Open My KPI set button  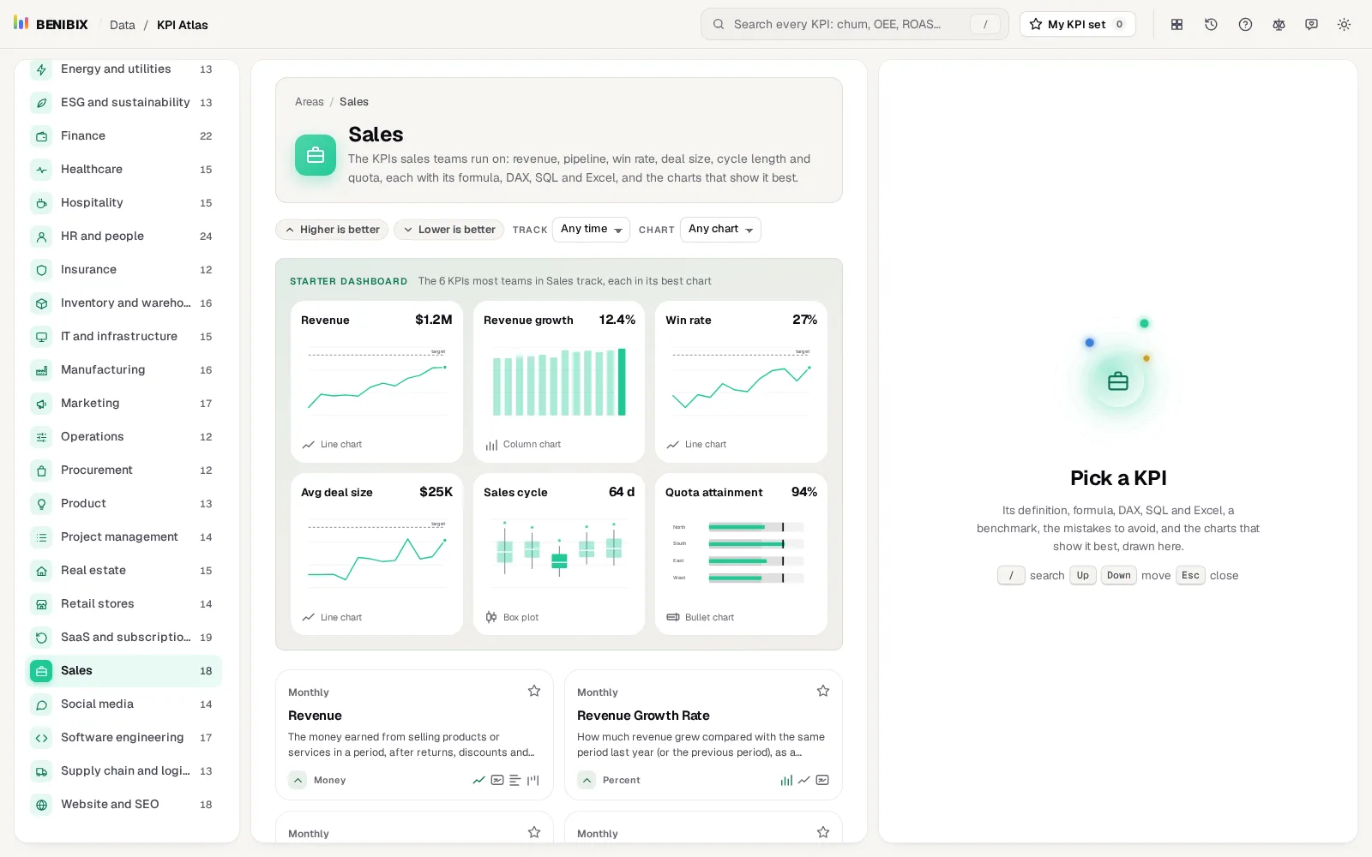click(x=1077, y=24)
